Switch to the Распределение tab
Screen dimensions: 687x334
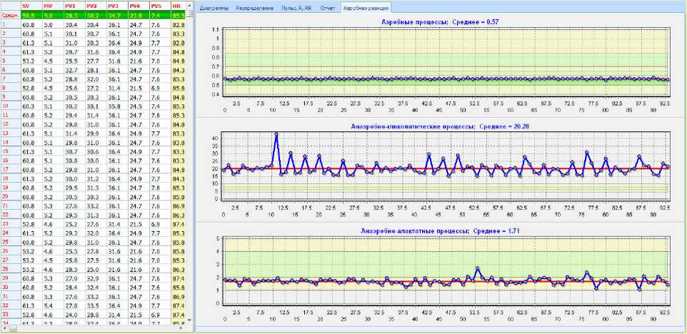(254, 7)
